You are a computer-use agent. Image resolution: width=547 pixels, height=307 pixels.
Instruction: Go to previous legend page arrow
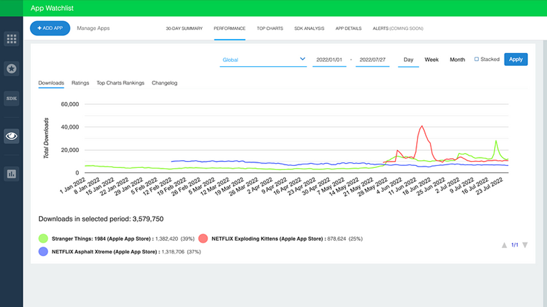tap(504, 245)
